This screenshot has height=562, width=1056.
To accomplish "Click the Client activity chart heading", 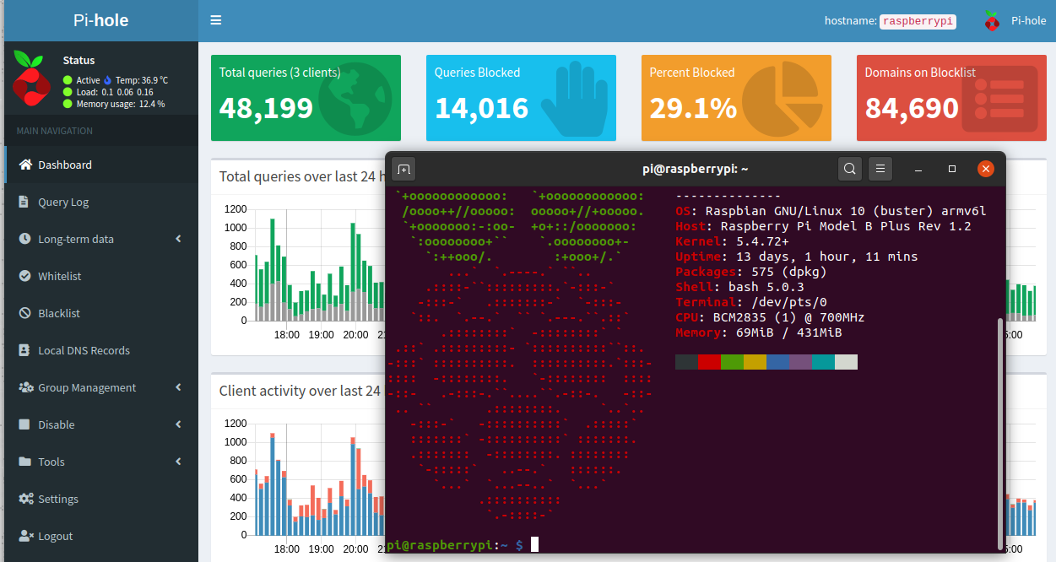I will coord(300,391).
